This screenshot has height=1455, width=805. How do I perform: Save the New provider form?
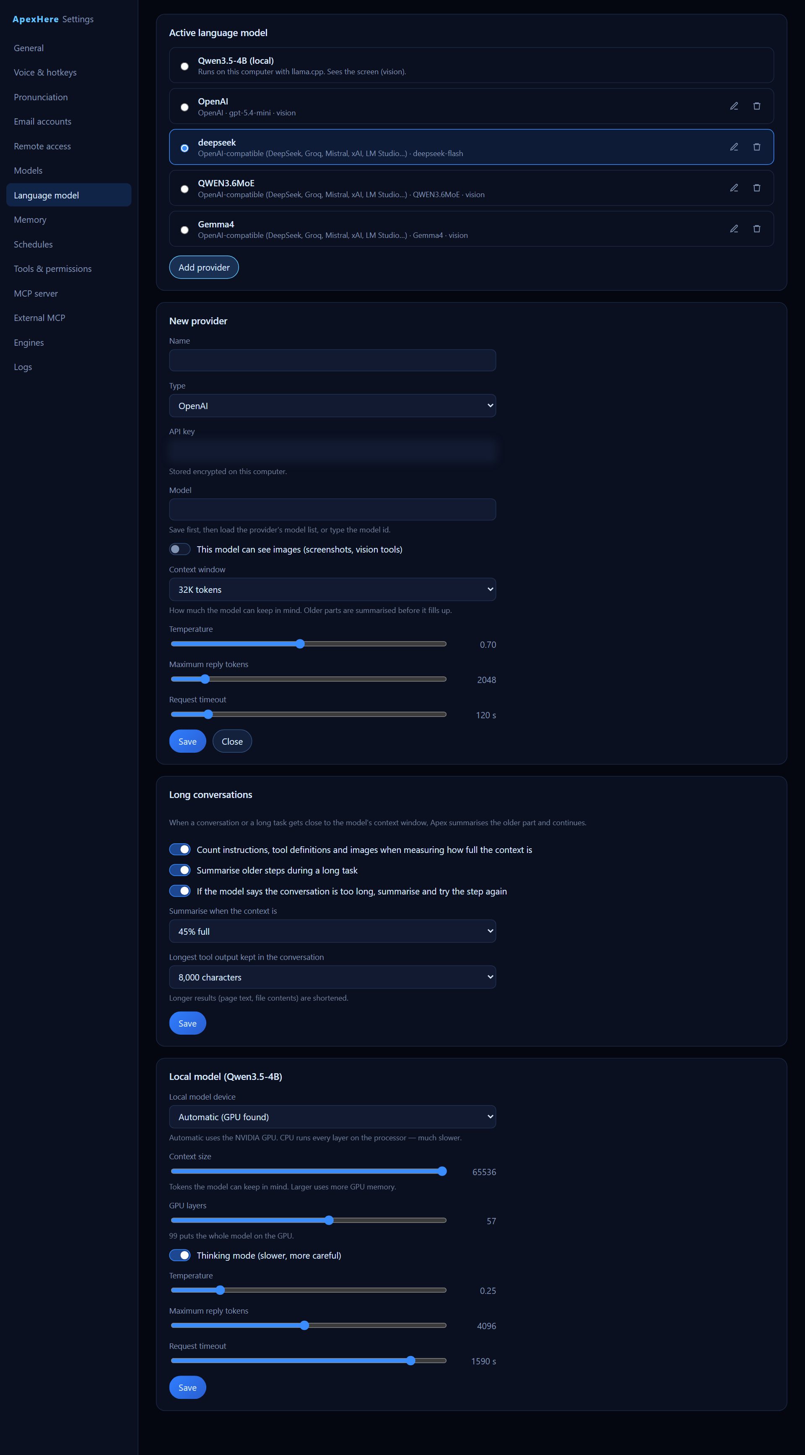[187, 742]
